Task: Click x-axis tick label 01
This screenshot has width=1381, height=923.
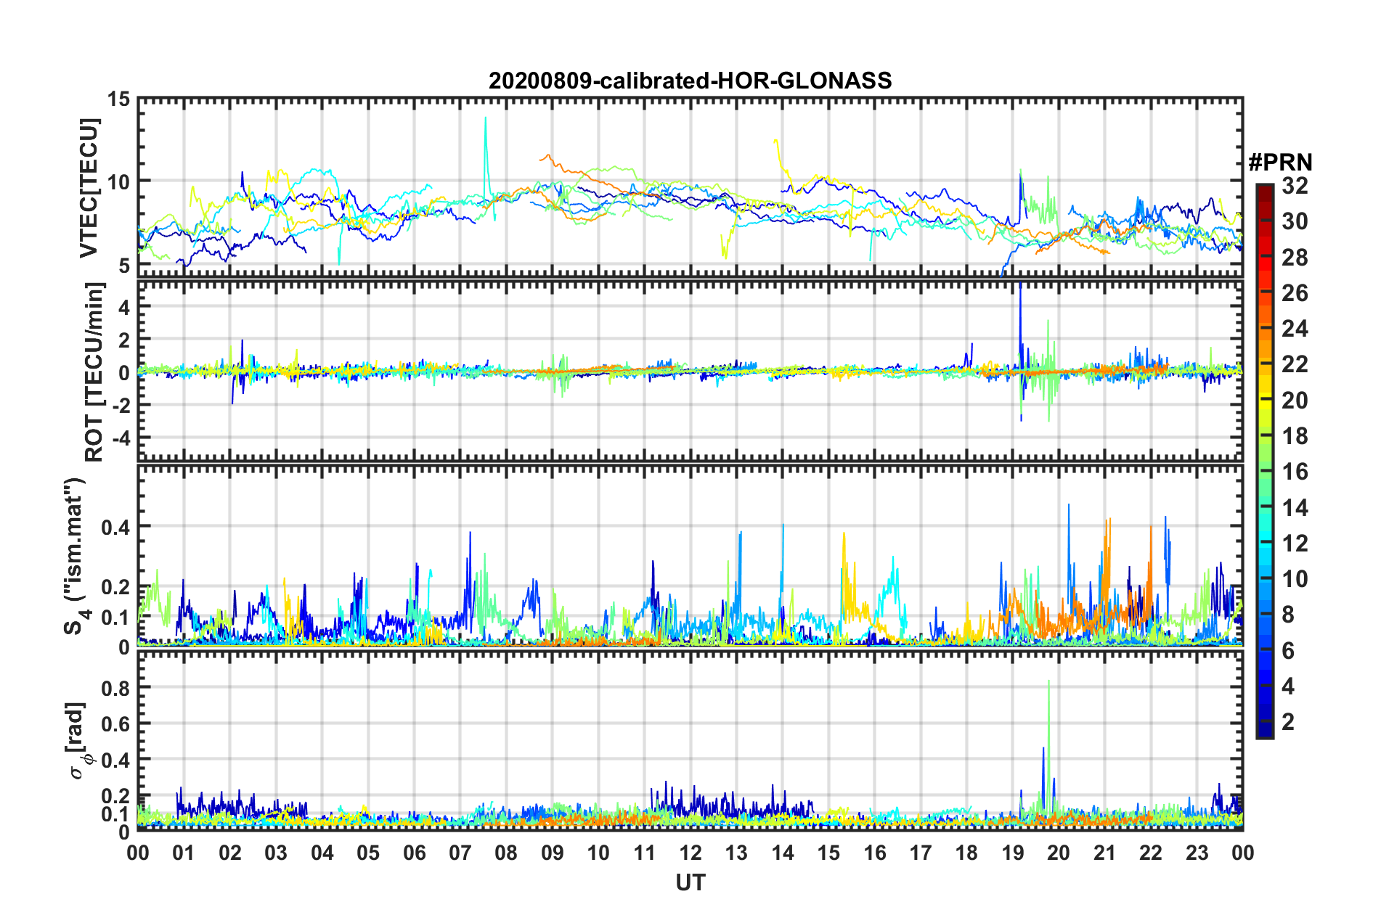Action: point(184,853)
